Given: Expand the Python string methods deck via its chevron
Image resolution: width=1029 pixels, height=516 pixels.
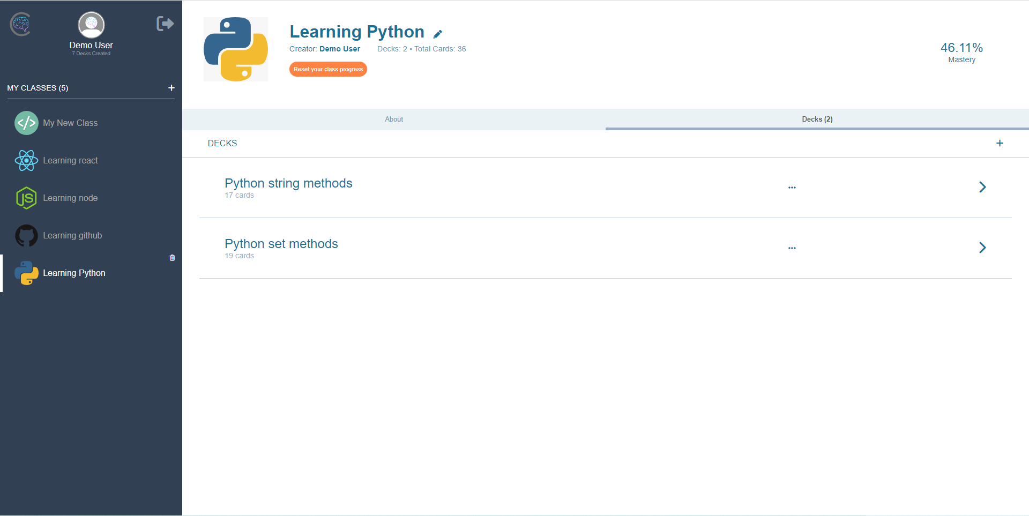Looking at the screenshot, I should (x=982, y=187).
